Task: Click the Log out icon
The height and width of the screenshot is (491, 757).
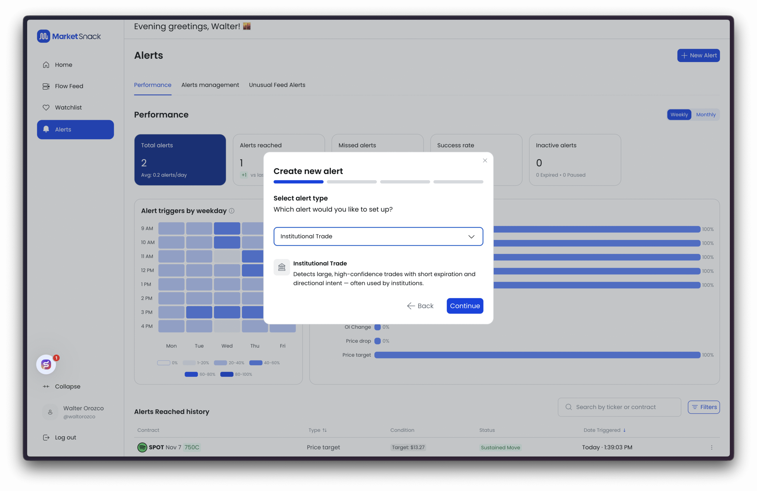Action: click(46, 437)
